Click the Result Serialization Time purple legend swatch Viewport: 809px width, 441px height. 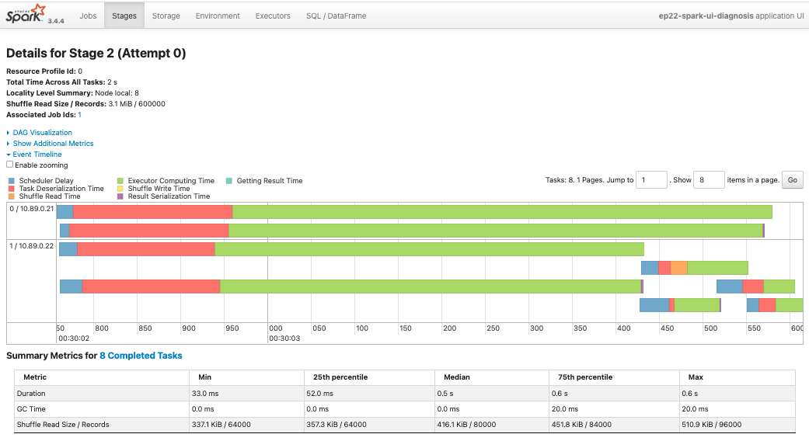120,196
